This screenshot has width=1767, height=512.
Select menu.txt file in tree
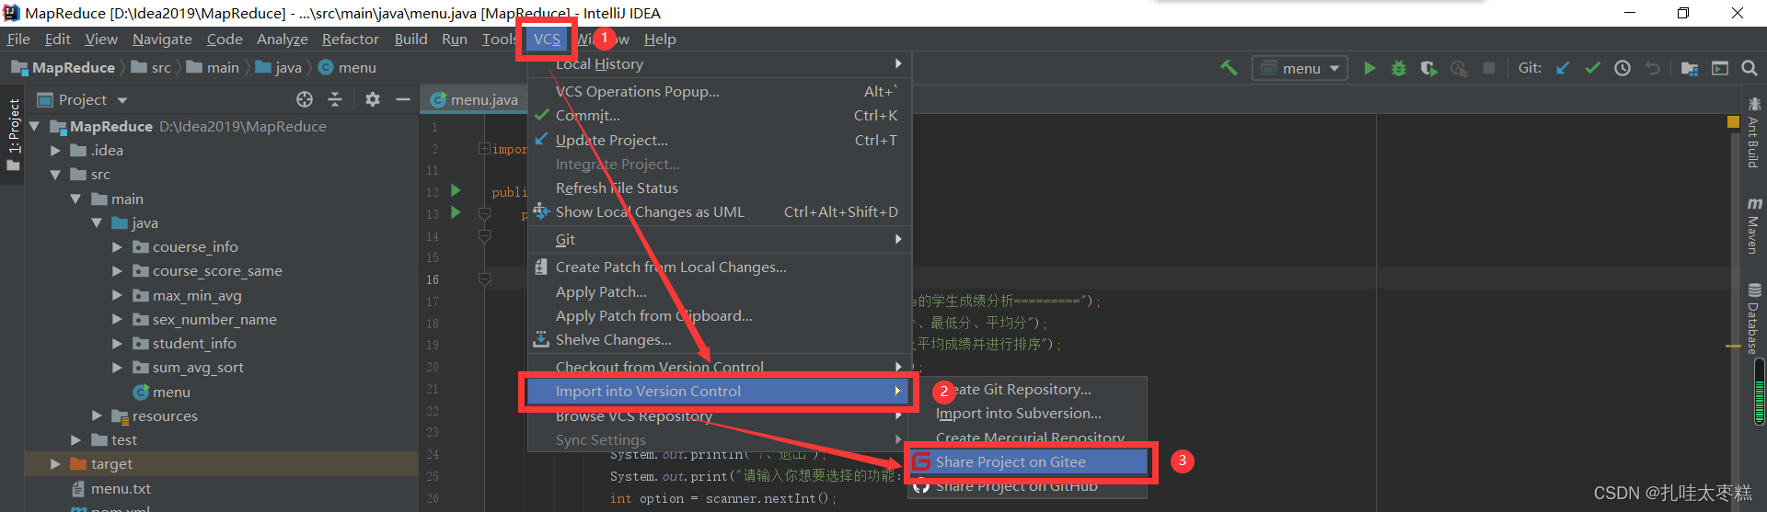point(111,489)
